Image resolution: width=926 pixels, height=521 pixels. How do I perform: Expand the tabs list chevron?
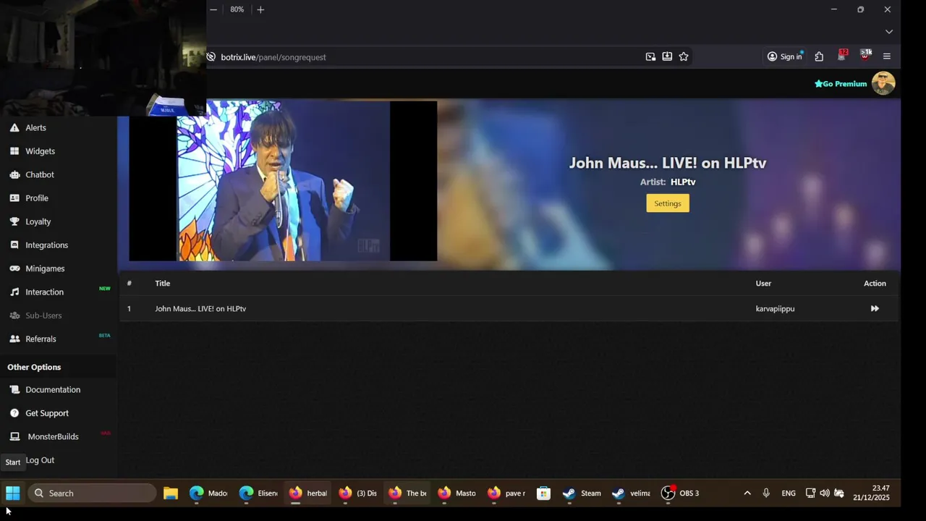click(x=889, y=32)
